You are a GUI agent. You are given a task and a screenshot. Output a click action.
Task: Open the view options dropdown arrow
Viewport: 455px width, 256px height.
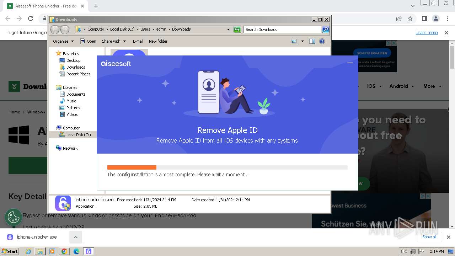303,41
